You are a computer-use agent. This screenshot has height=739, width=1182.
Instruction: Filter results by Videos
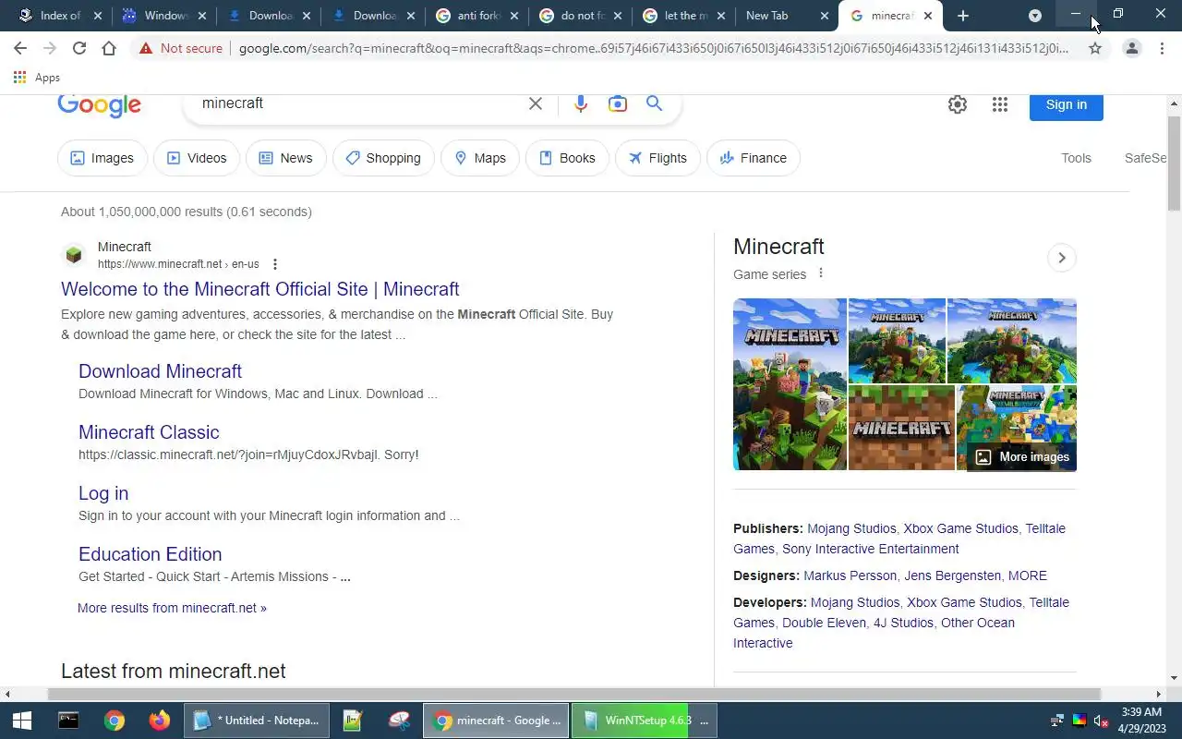(197, 158)
